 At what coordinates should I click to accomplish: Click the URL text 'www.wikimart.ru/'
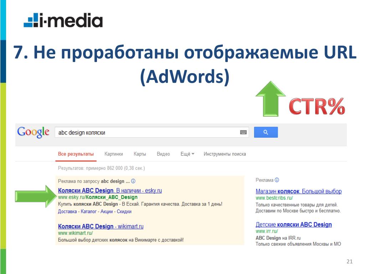[76, 233]
